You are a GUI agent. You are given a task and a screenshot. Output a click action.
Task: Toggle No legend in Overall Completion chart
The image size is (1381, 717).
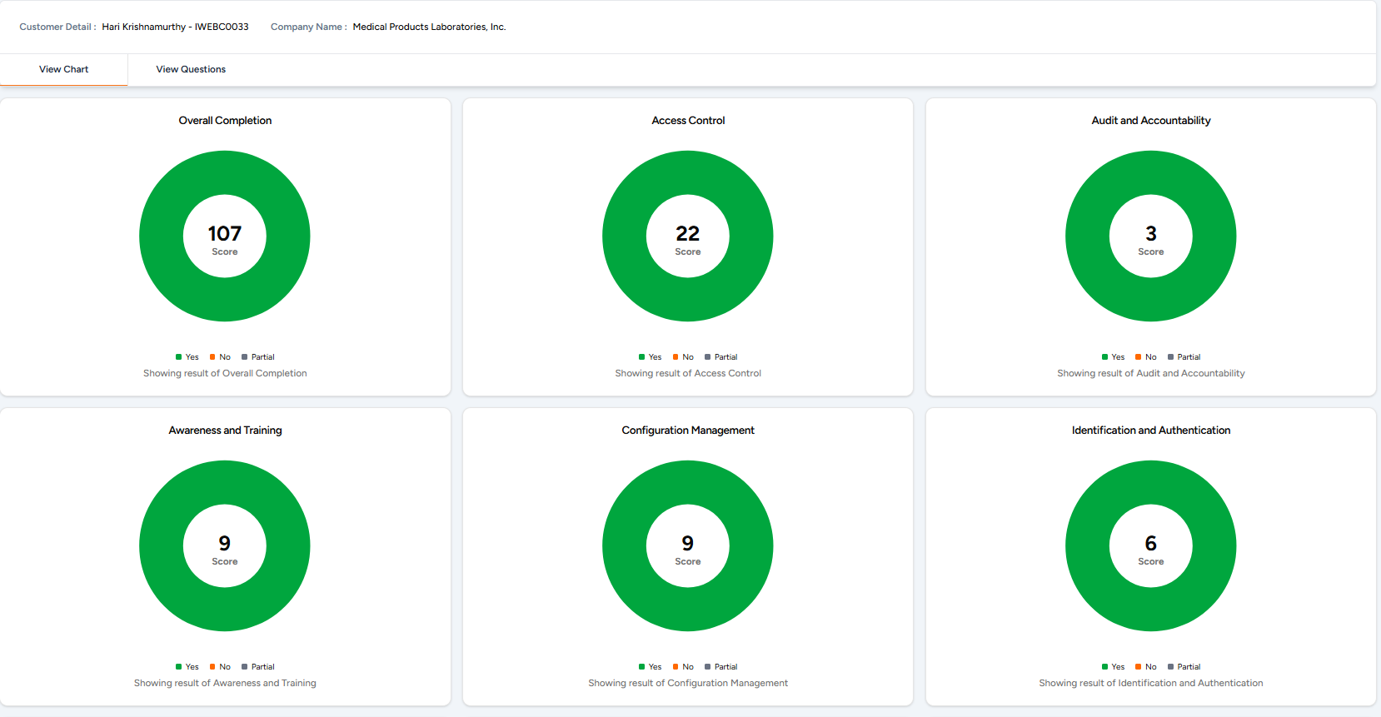pos(220,357)
